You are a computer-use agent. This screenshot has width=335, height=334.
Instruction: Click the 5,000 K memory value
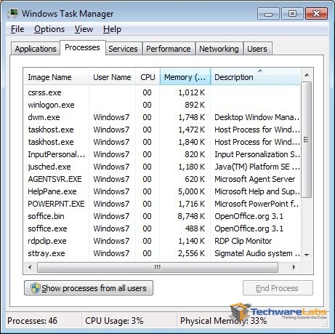(x=191, y=191)
